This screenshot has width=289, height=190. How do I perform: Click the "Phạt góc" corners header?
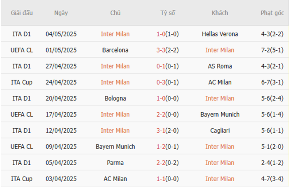point(272,13)
